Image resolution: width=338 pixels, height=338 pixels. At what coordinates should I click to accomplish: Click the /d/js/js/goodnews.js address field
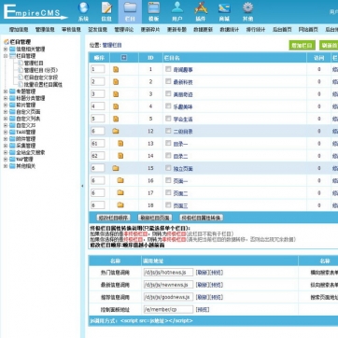168,297
